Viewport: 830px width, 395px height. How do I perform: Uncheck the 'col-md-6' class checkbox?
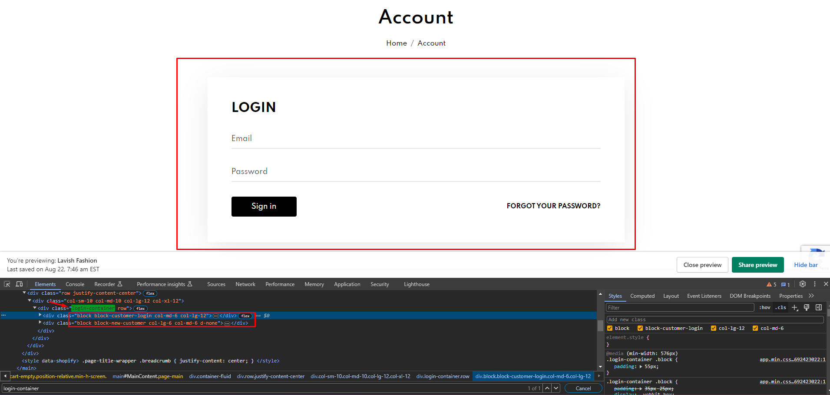click(755, 328)
